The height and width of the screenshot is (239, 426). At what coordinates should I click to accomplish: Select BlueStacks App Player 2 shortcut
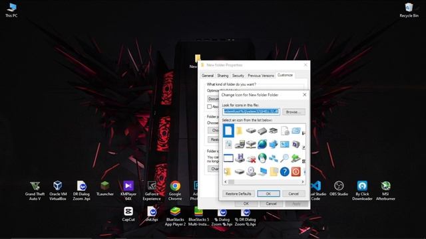coord(175,216)
